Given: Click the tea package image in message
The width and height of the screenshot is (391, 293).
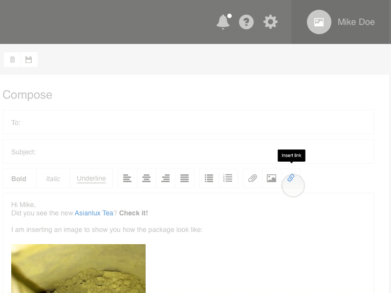Looking at the screenshot, I should 78,268.
